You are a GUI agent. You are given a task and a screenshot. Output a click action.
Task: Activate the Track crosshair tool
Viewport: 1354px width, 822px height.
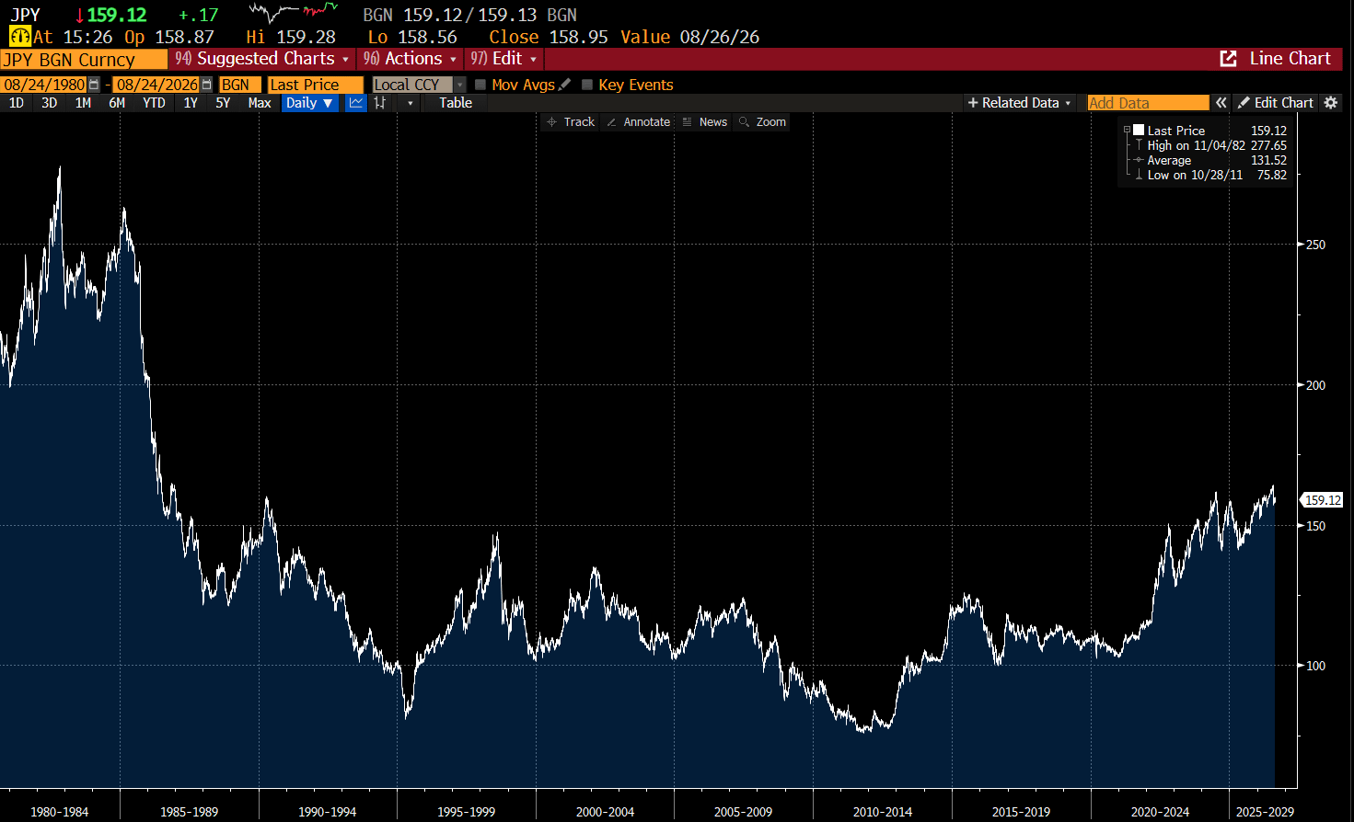tap(571, 122)
